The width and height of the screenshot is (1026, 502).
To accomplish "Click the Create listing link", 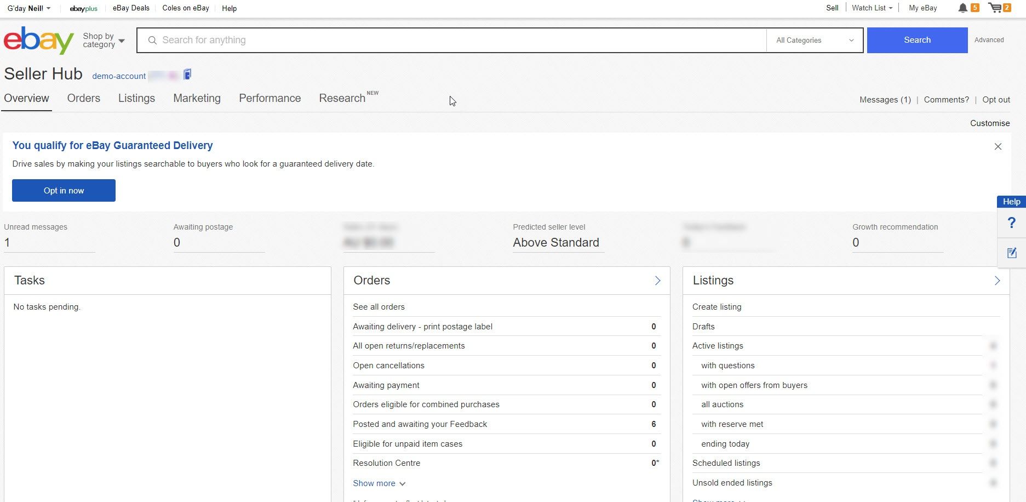I will click(717, 307).
